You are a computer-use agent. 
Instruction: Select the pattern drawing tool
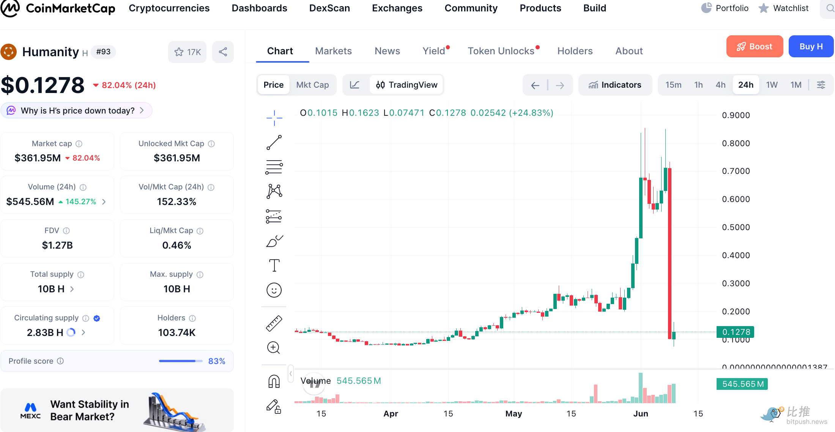pyautogui.click(x=274, y=191)
